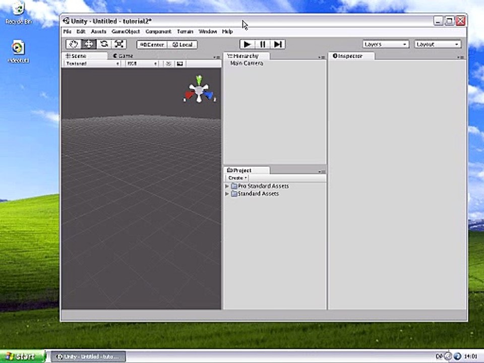Image resolution: width=484 pixels, height=363 pixels.
Task: Select the Hierarchy tab
Action: (x=246, y=56)
